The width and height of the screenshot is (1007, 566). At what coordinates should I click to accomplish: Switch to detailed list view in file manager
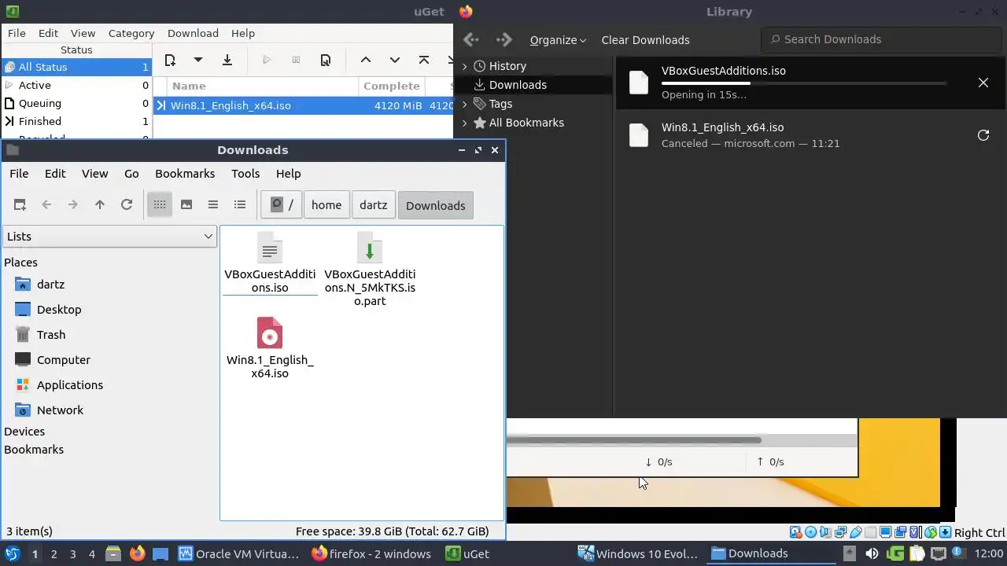pyautogui.click(x=240, y=205)
